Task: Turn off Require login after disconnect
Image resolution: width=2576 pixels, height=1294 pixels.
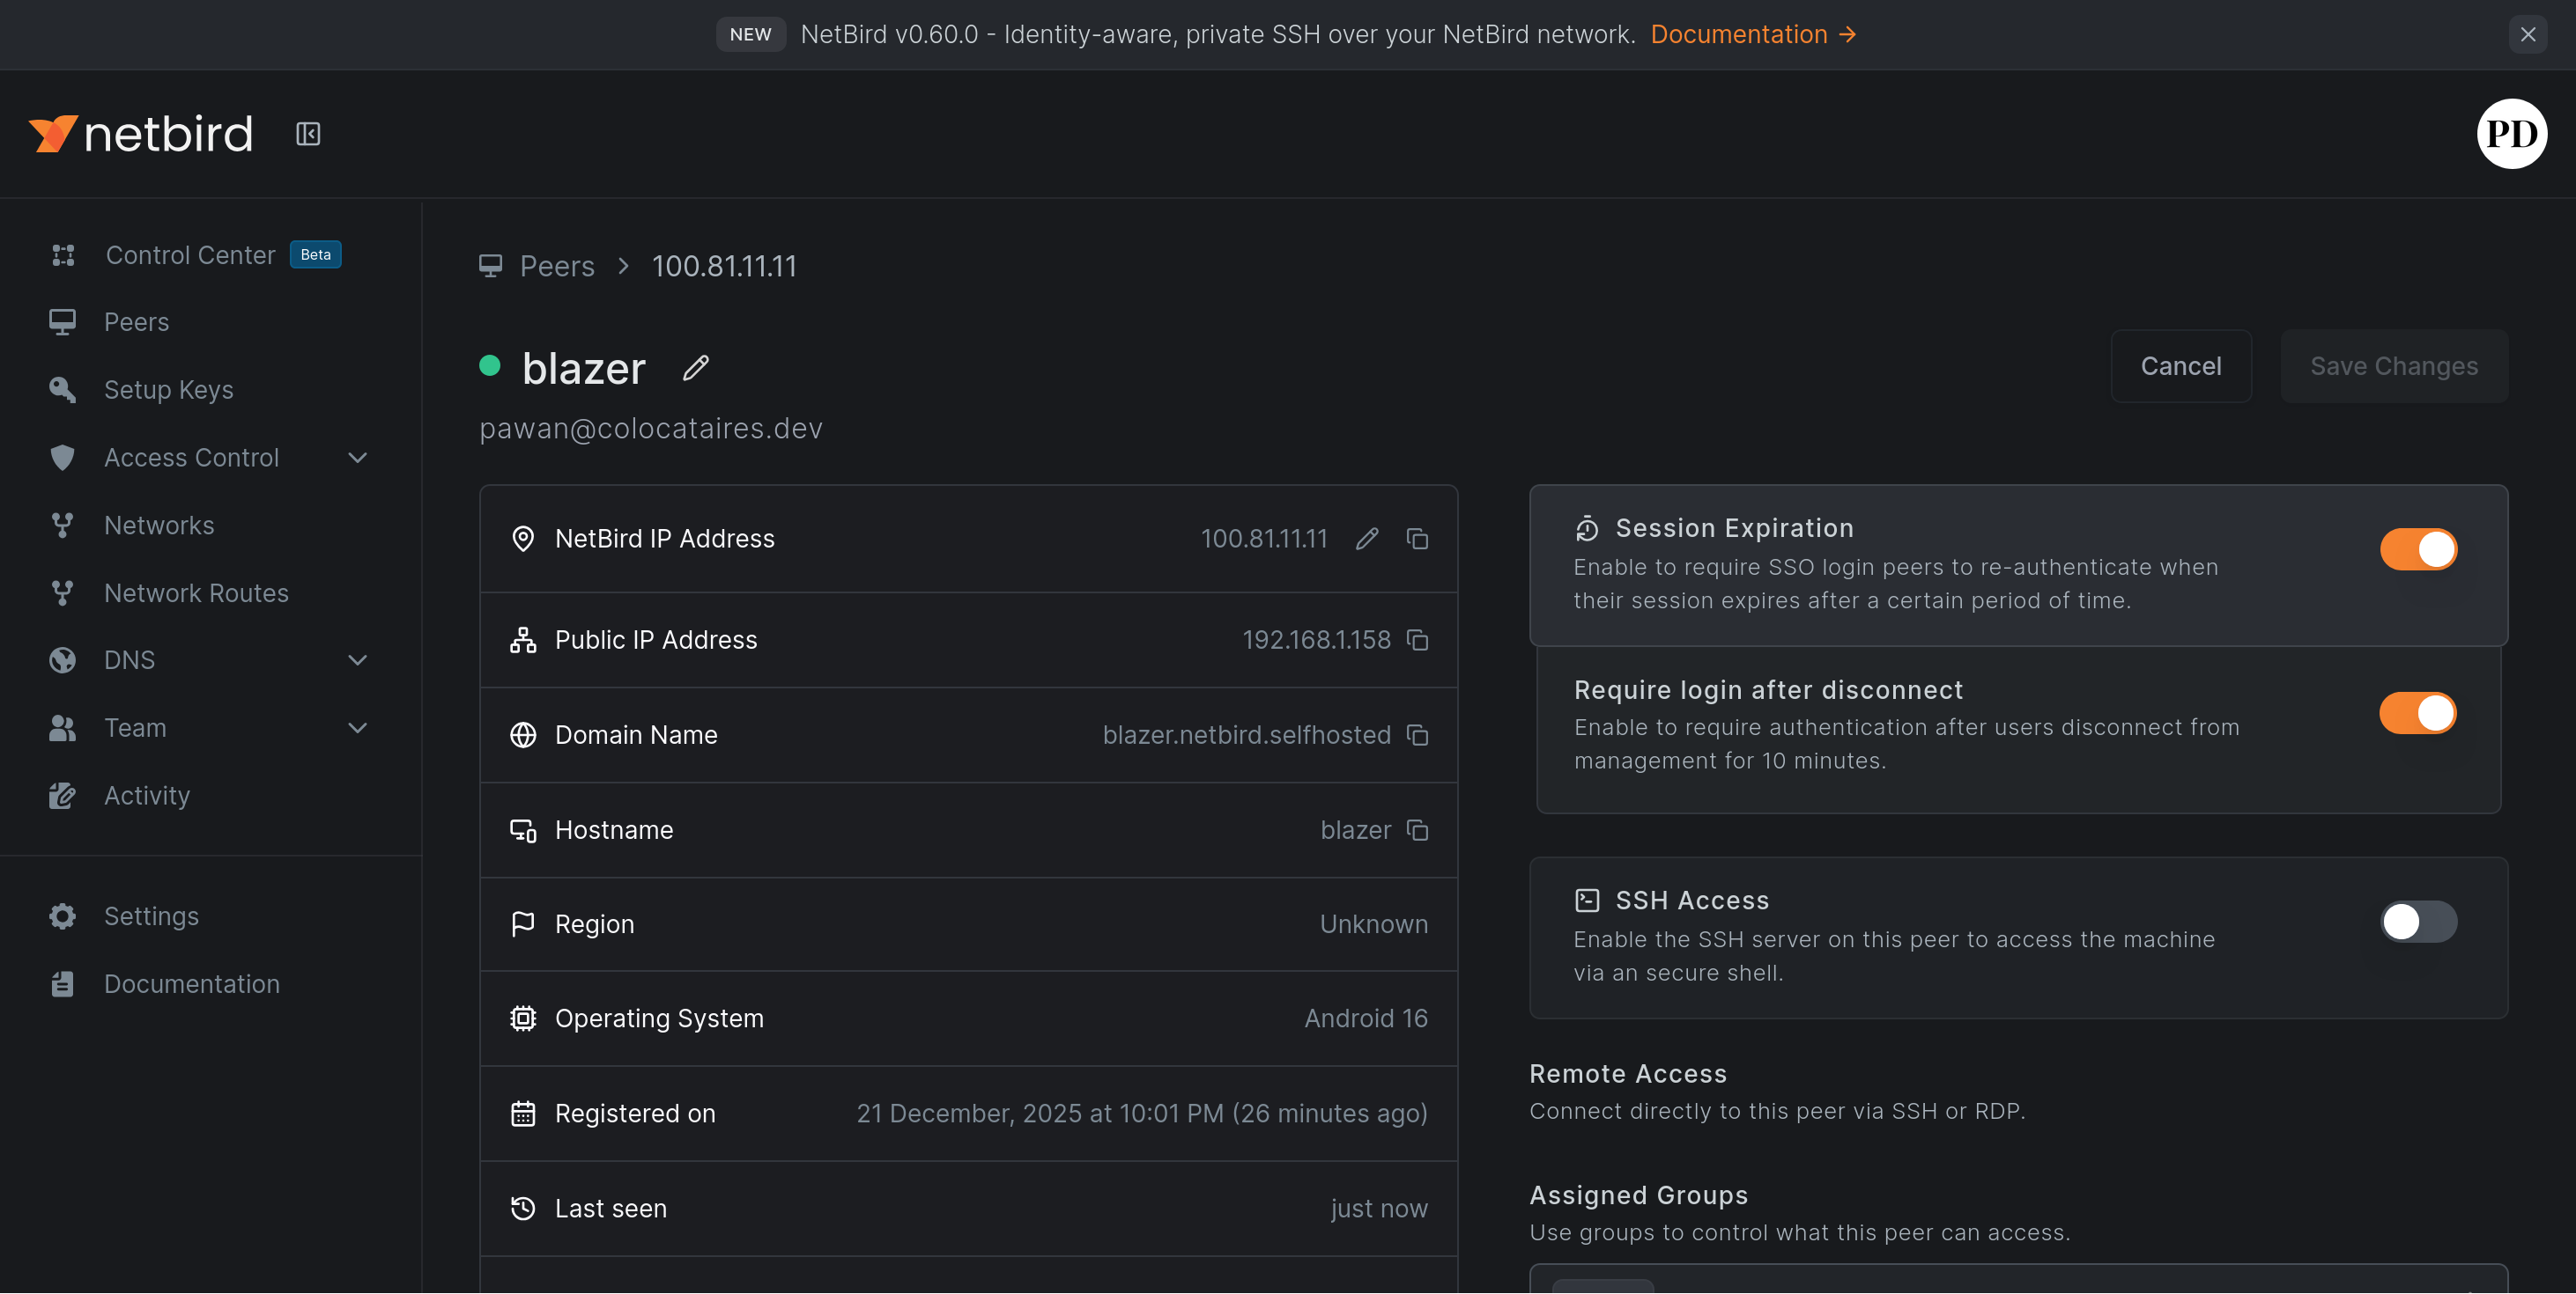Action: tap(2418, 712)
